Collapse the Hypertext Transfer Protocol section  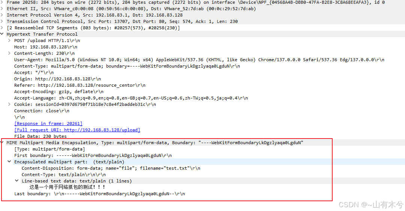[2, 34]
